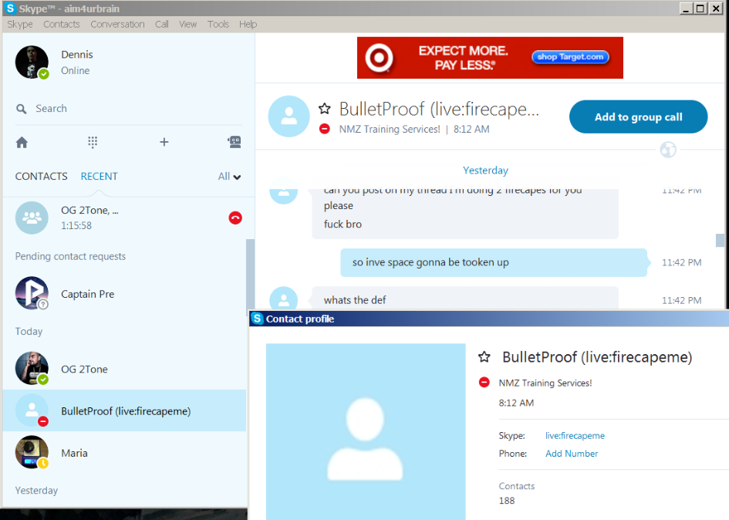
Task: Click the globe icon below header
Action: 668,150
